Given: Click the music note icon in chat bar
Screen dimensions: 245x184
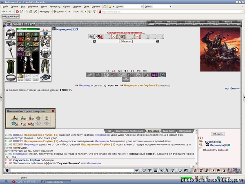Looking at the screenshot, I should pyautogui.click(x=173, y=171).
